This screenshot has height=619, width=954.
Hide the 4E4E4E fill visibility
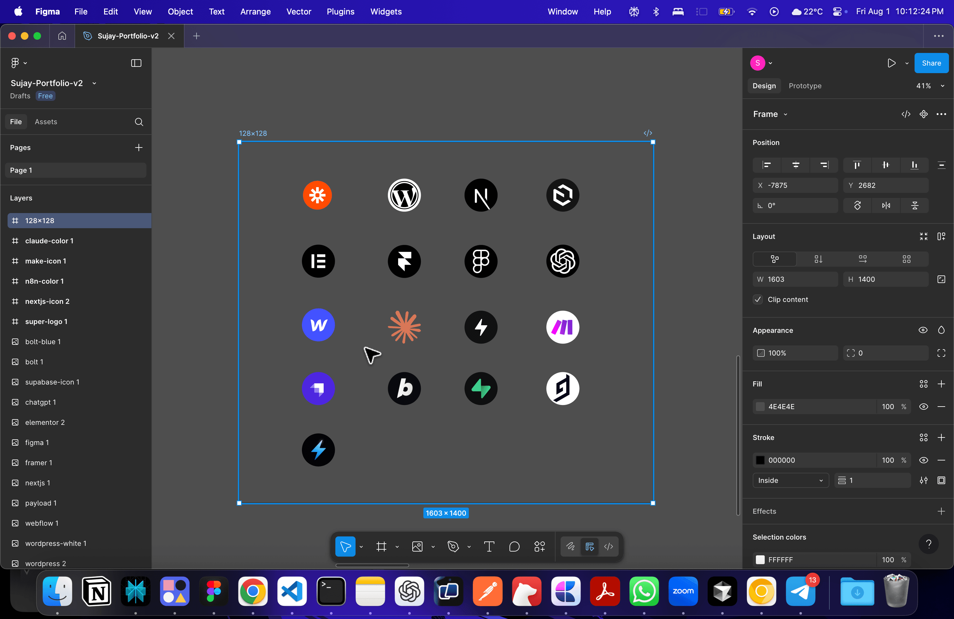coord(923,406)
